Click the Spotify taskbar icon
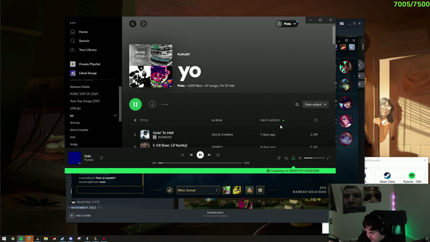 click(21, 239)
